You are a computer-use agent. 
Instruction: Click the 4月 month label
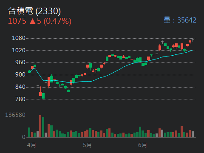31,145
